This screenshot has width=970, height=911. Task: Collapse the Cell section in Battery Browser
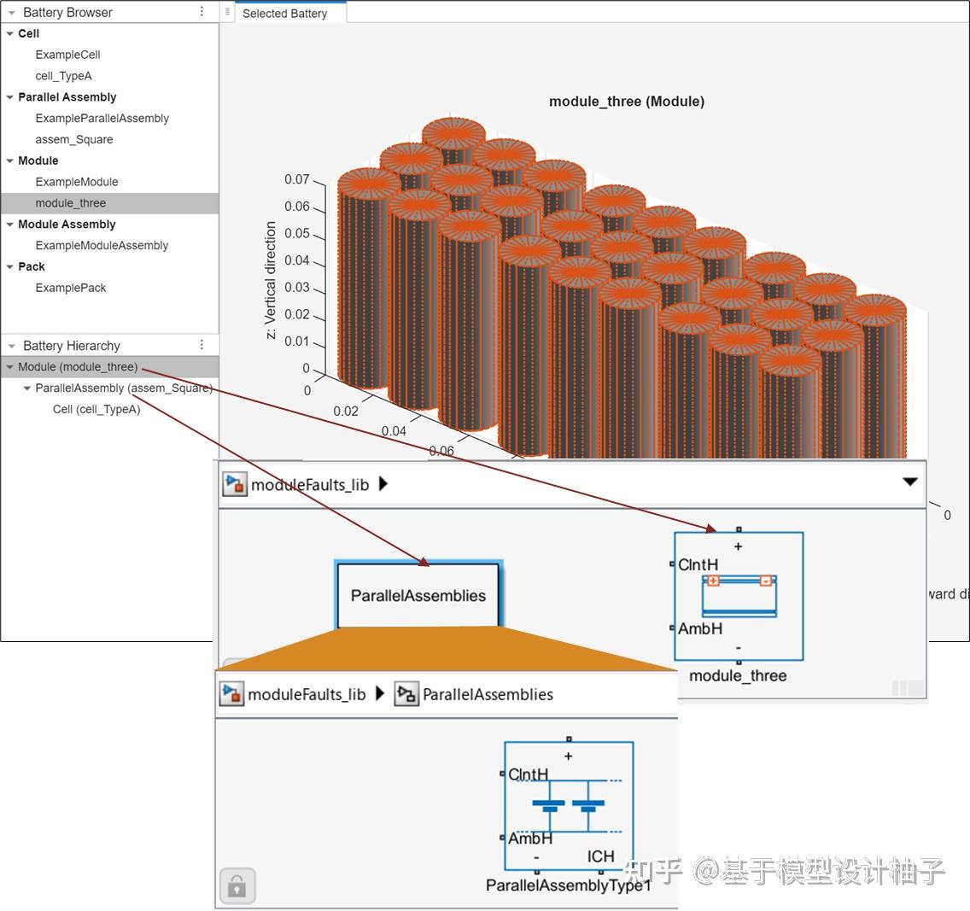coord(9,33)
